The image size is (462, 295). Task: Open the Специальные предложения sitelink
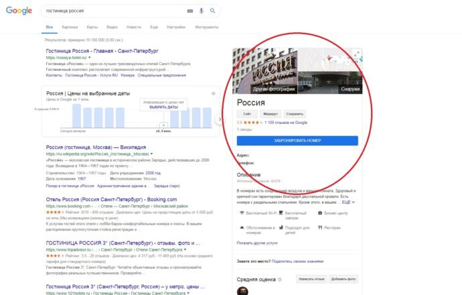coord(162,75)
